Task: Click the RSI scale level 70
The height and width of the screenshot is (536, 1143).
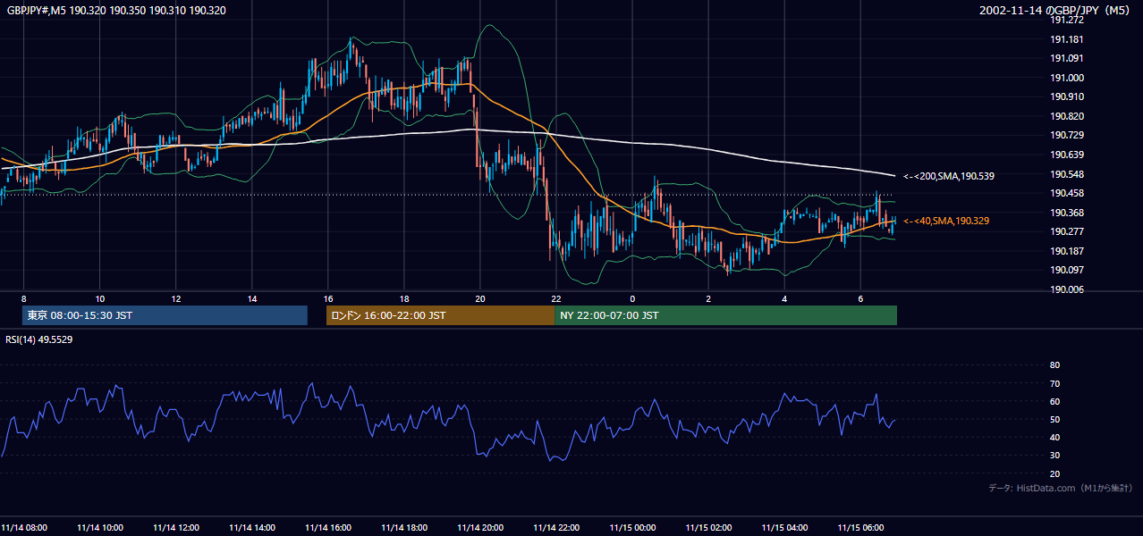Action: [1054, 384]
